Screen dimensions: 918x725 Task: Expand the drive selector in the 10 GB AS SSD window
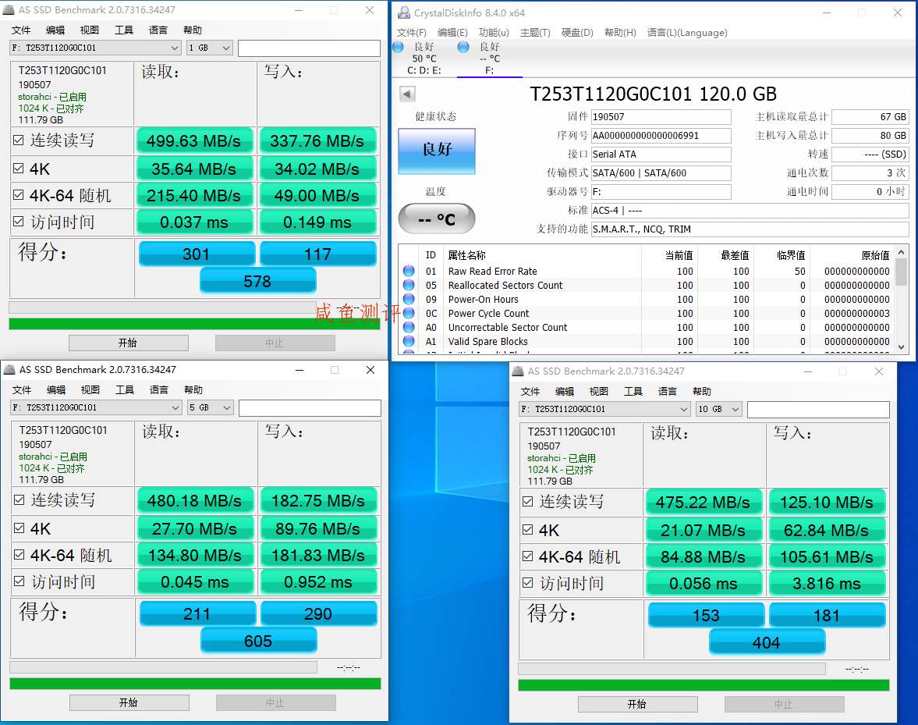[604, 410]
